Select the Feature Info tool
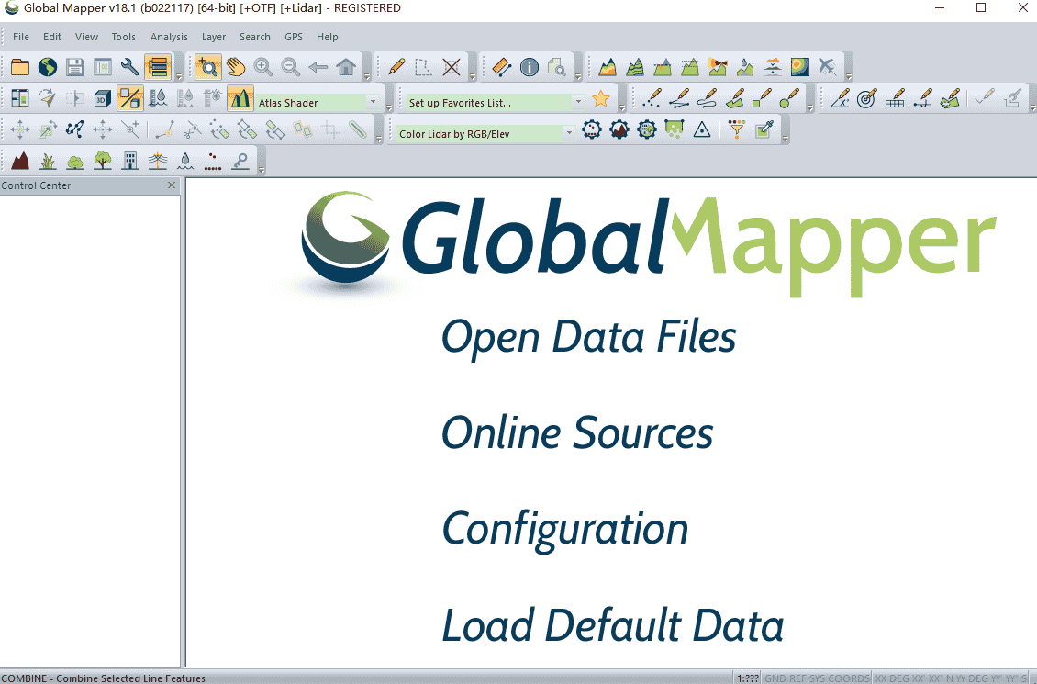This screenshot has width=1037, height=684. pyautogui.click(x=530, y=67)
